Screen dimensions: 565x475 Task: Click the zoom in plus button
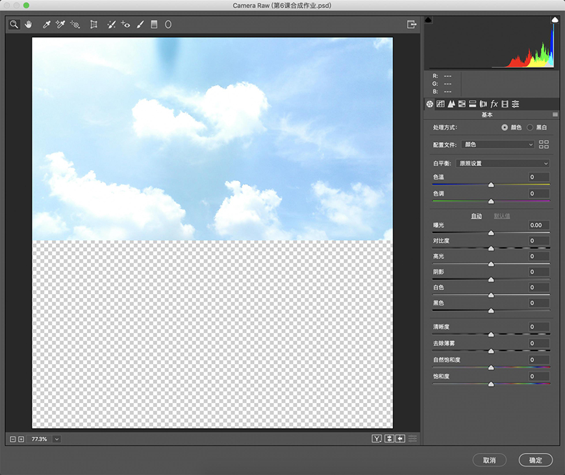point(21,439)
